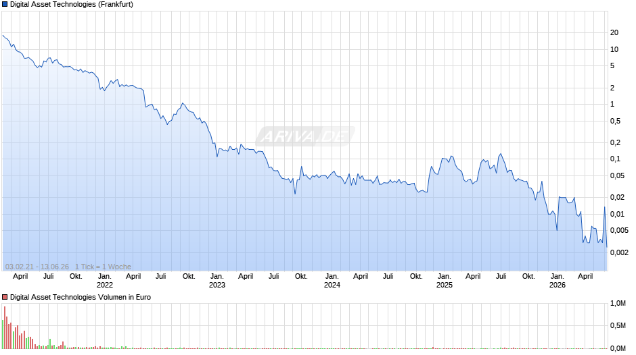The height and width of the screenshot is (355, 636).
Task: Click the price axis label '0,05'
Action: [617, 175]
